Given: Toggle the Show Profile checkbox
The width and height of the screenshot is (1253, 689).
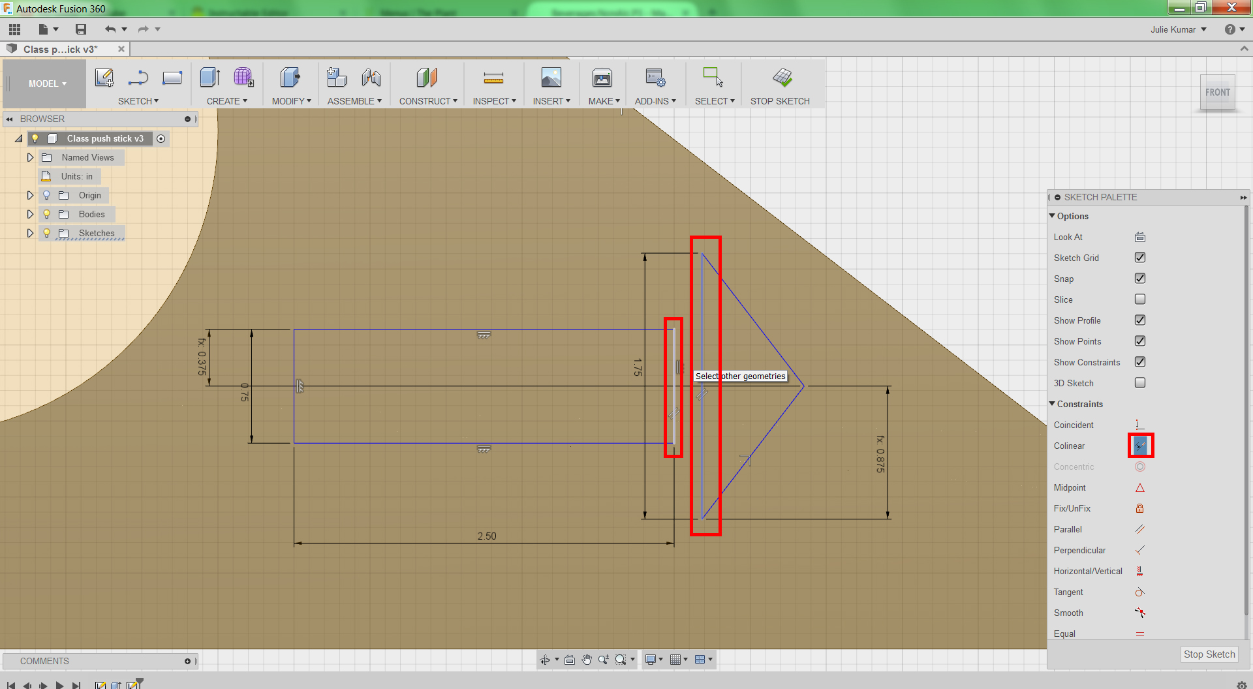Looking at the screenshot, I should pyautogui.click(x=1140, y=320).
